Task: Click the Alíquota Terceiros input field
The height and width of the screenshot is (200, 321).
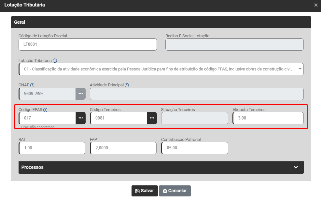Action: tap(268, 118)
